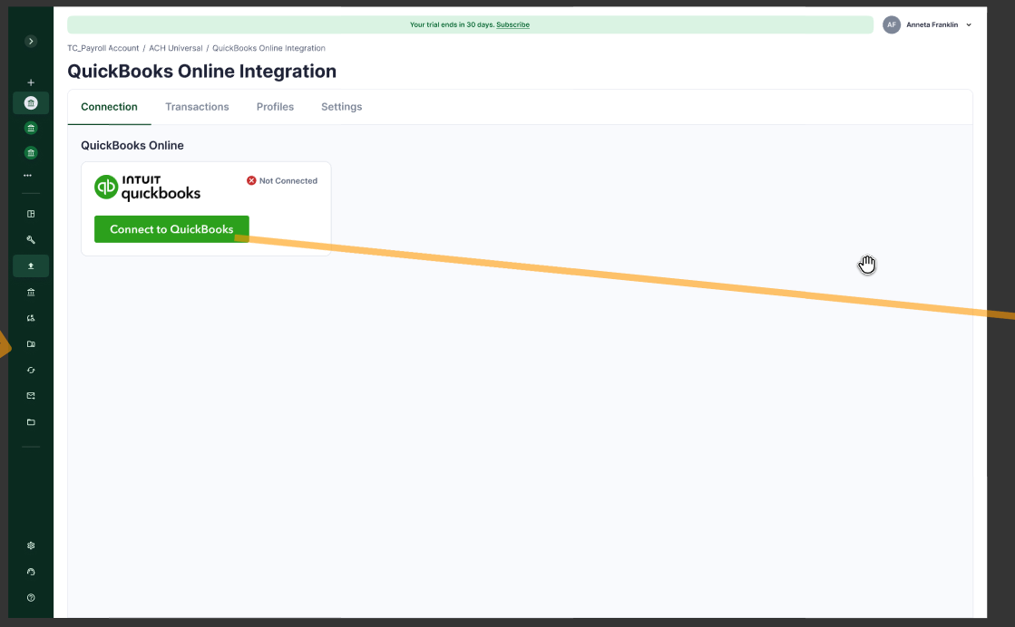This screenshot has height=627, width=1015.
Task: Open the people transfer icon in sidebar
Action: [x=31, y=318]
